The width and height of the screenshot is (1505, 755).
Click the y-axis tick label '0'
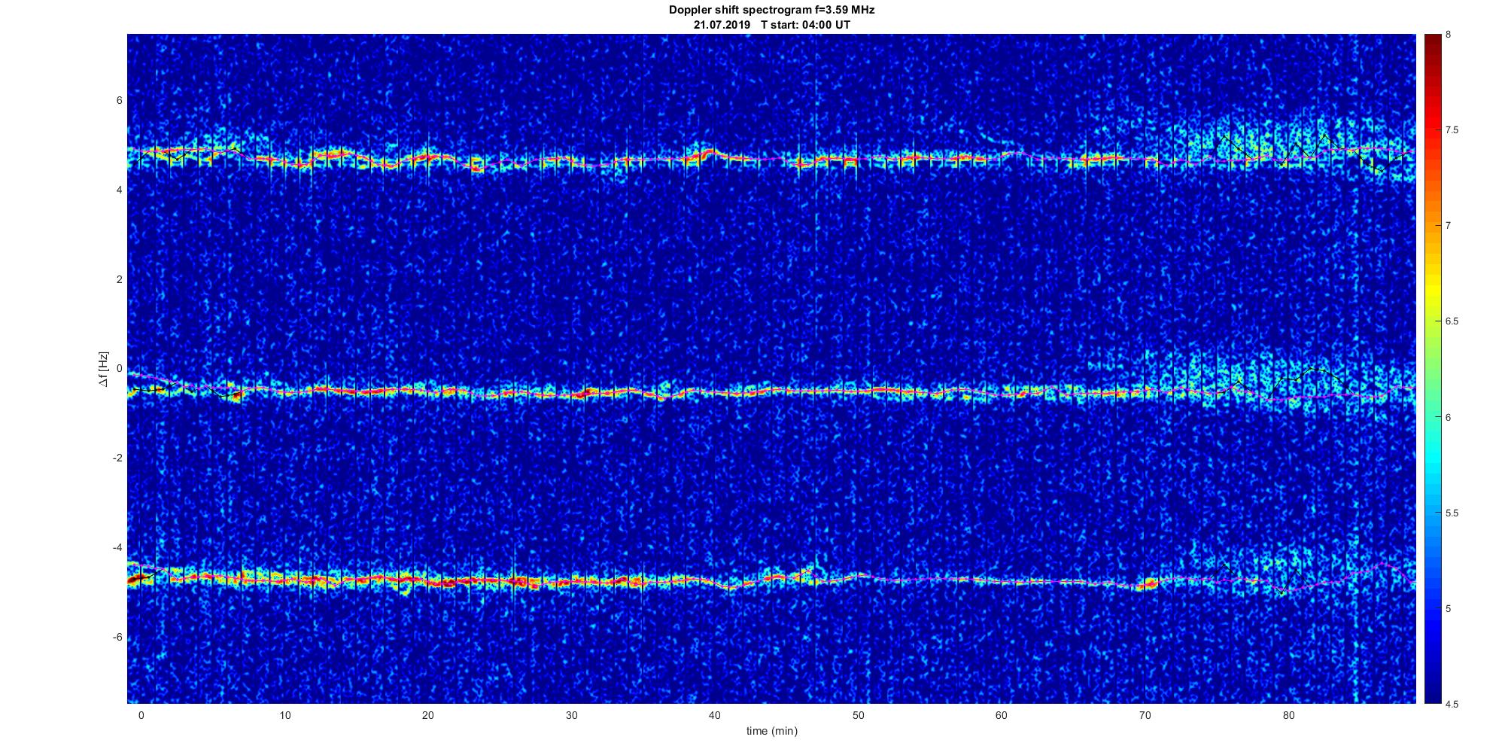click(120, 369)
